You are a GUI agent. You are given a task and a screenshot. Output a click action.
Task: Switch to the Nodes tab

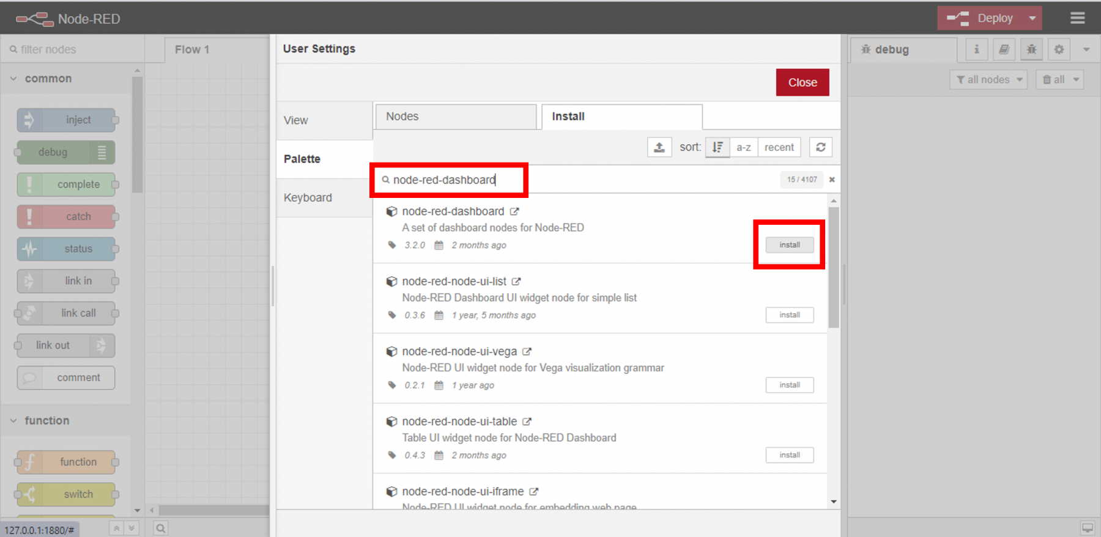pos(455,117)
